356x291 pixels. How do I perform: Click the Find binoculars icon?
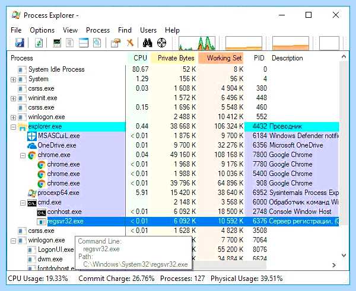[x=148, y=43]
